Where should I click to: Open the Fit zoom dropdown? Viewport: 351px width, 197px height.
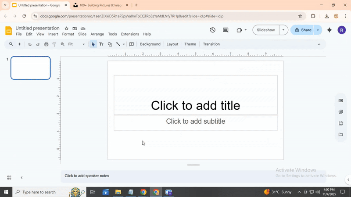(76, 44)
